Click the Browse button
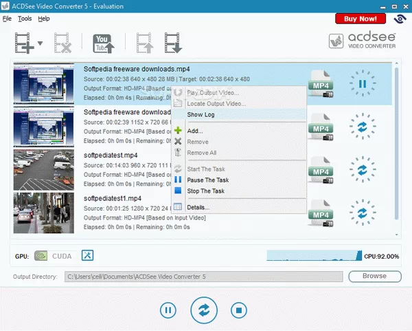 point(375,276)
